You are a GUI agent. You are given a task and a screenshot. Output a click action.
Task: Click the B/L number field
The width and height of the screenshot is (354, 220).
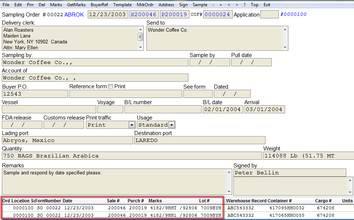pyautogui.click(x=163, y=109)
